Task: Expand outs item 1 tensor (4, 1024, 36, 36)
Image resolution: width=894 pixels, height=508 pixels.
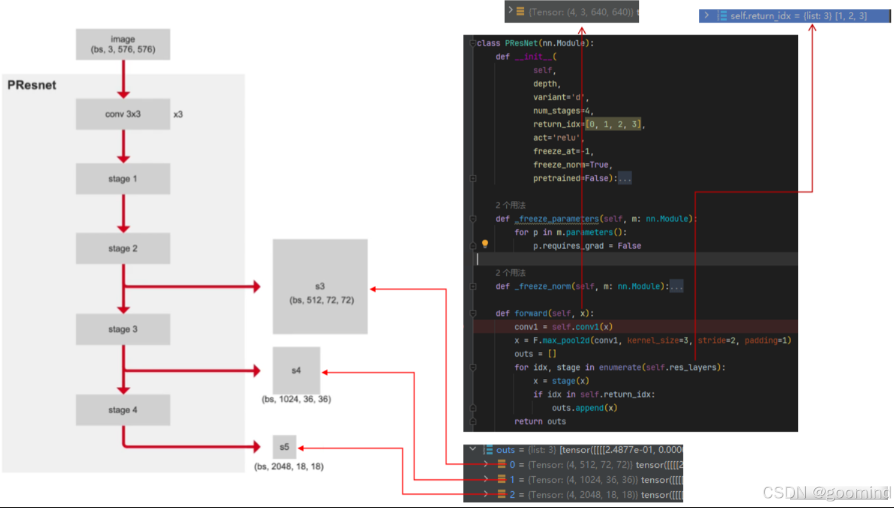Action: (x=486, y=479)
